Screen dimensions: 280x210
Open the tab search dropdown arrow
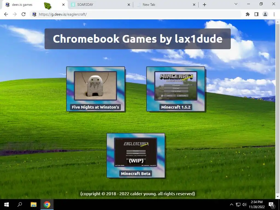[236, 4]
